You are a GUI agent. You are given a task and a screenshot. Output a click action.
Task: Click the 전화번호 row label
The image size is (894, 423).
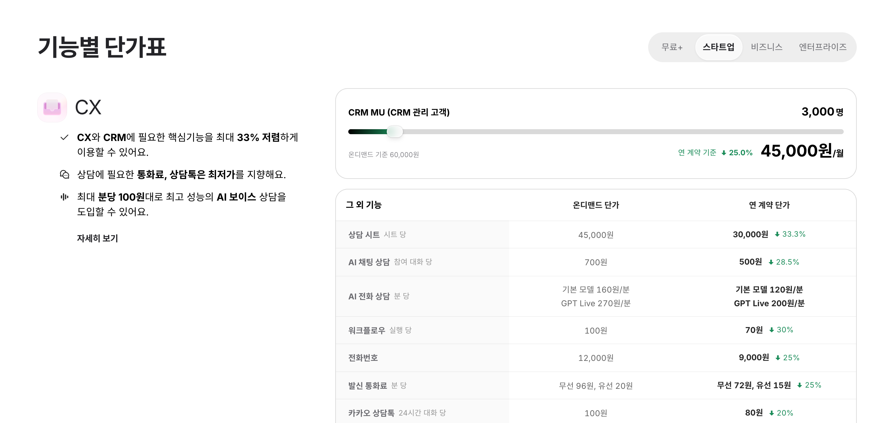click(x=363, y=358)
